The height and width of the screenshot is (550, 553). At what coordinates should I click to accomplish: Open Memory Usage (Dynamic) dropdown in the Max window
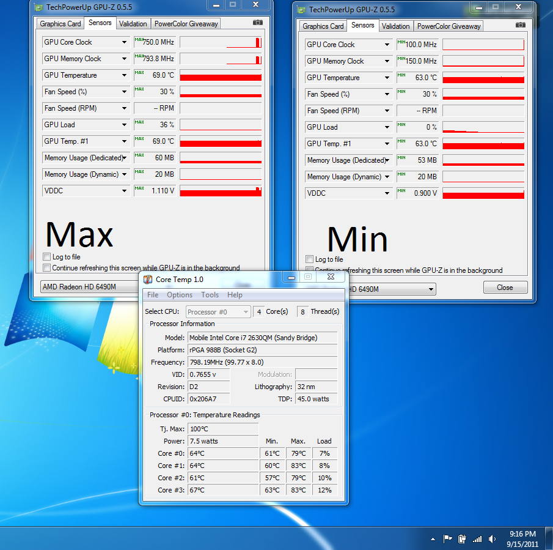point(124,174)
